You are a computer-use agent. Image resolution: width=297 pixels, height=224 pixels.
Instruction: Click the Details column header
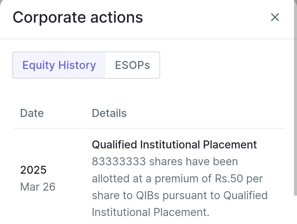click(109, 113)
